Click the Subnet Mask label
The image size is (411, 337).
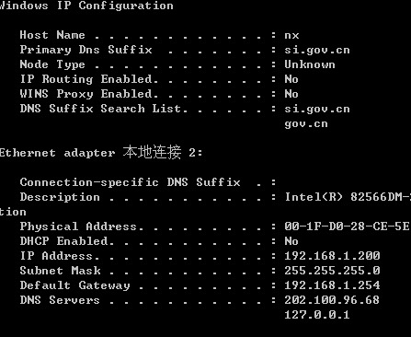pyautogui.click(x=60, y=271)
